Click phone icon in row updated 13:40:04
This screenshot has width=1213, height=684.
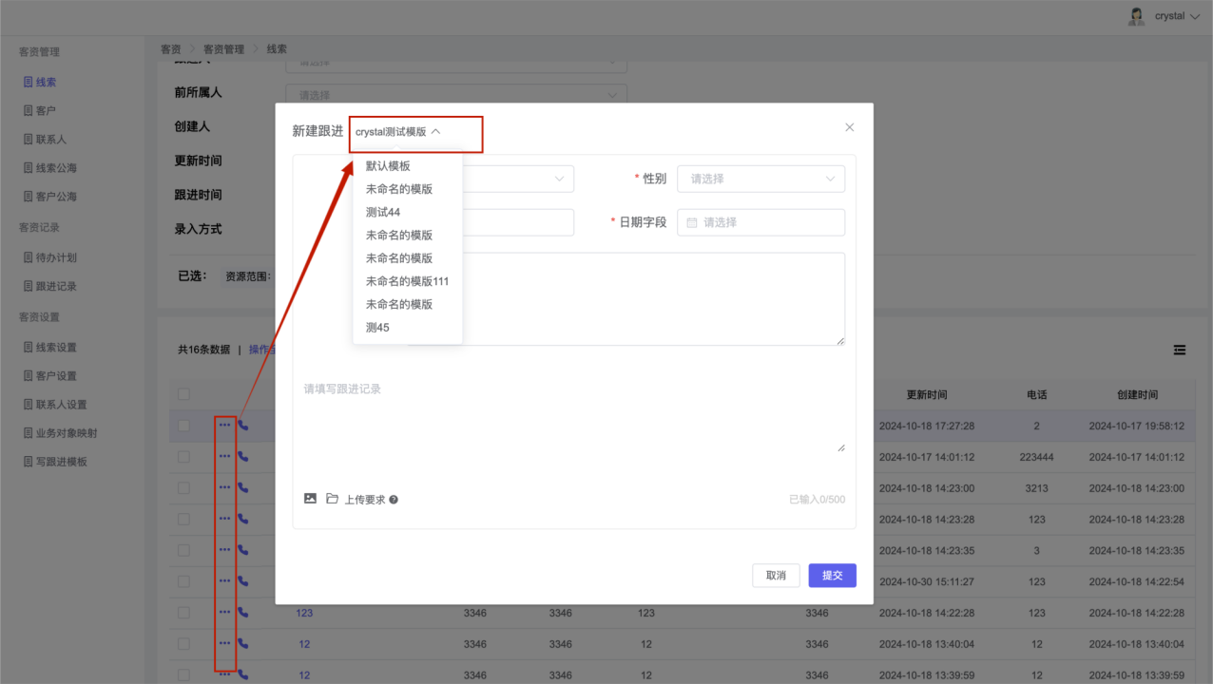243,644
